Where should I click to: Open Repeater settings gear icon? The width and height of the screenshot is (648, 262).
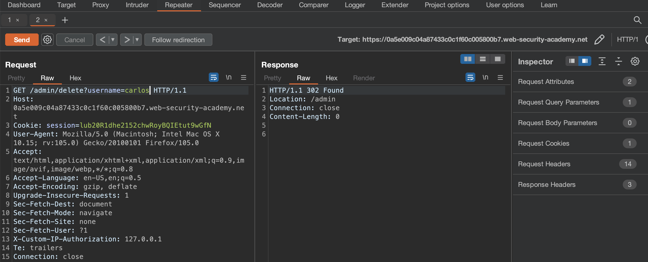[47, 40]
